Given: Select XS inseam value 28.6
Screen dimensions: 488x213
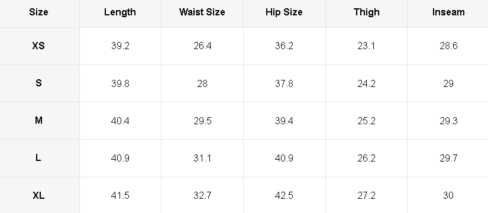Looking at the screenshot, I should 448,46.
